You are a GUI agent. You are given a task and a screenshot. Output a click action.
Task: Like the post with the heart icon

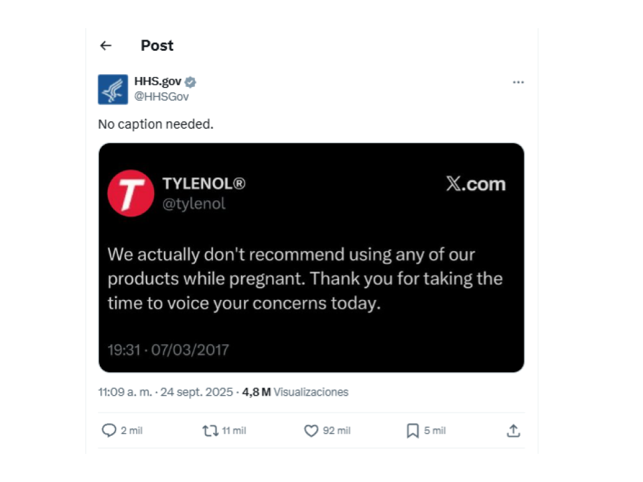[311, 430]
